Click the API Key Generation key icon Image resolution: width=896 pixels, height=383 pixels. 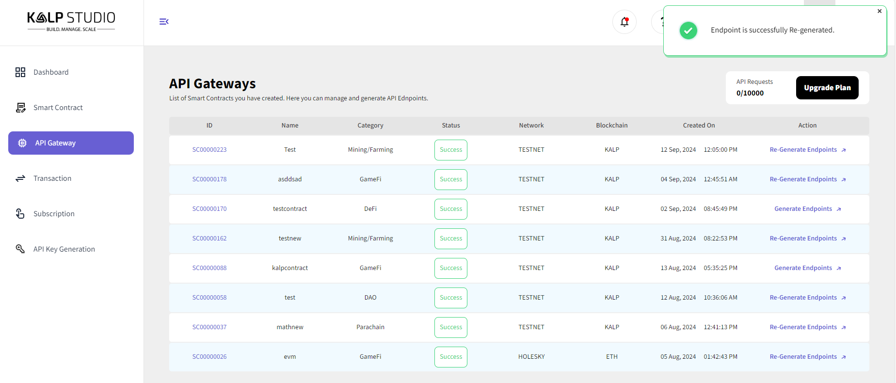pyautogui.click(x=20, y=249)
